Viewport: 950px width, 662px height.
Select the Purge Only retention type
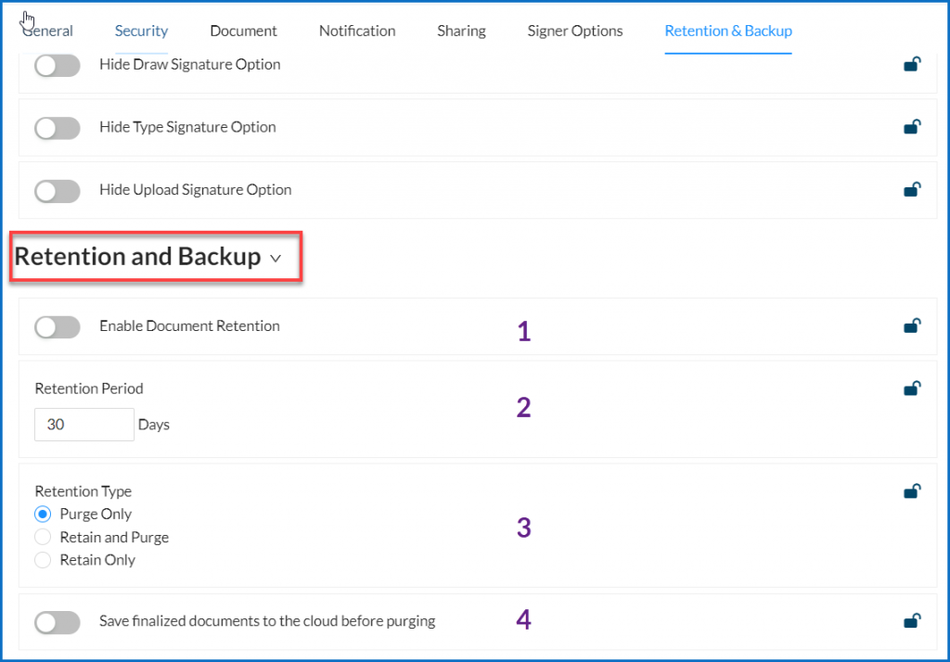tap(42, 514)
